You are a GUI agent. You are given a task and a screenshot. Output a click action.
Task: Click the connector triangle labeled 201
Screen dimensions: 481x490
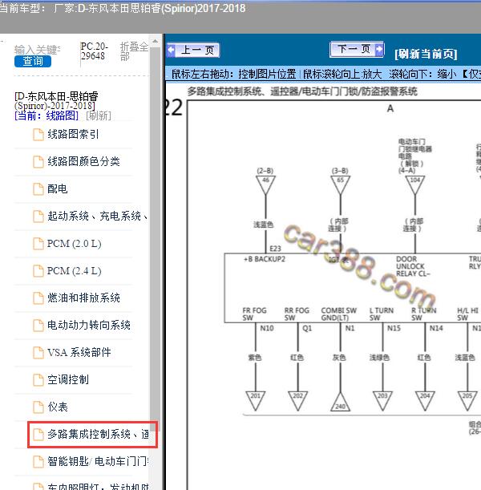tap(256, 400)
